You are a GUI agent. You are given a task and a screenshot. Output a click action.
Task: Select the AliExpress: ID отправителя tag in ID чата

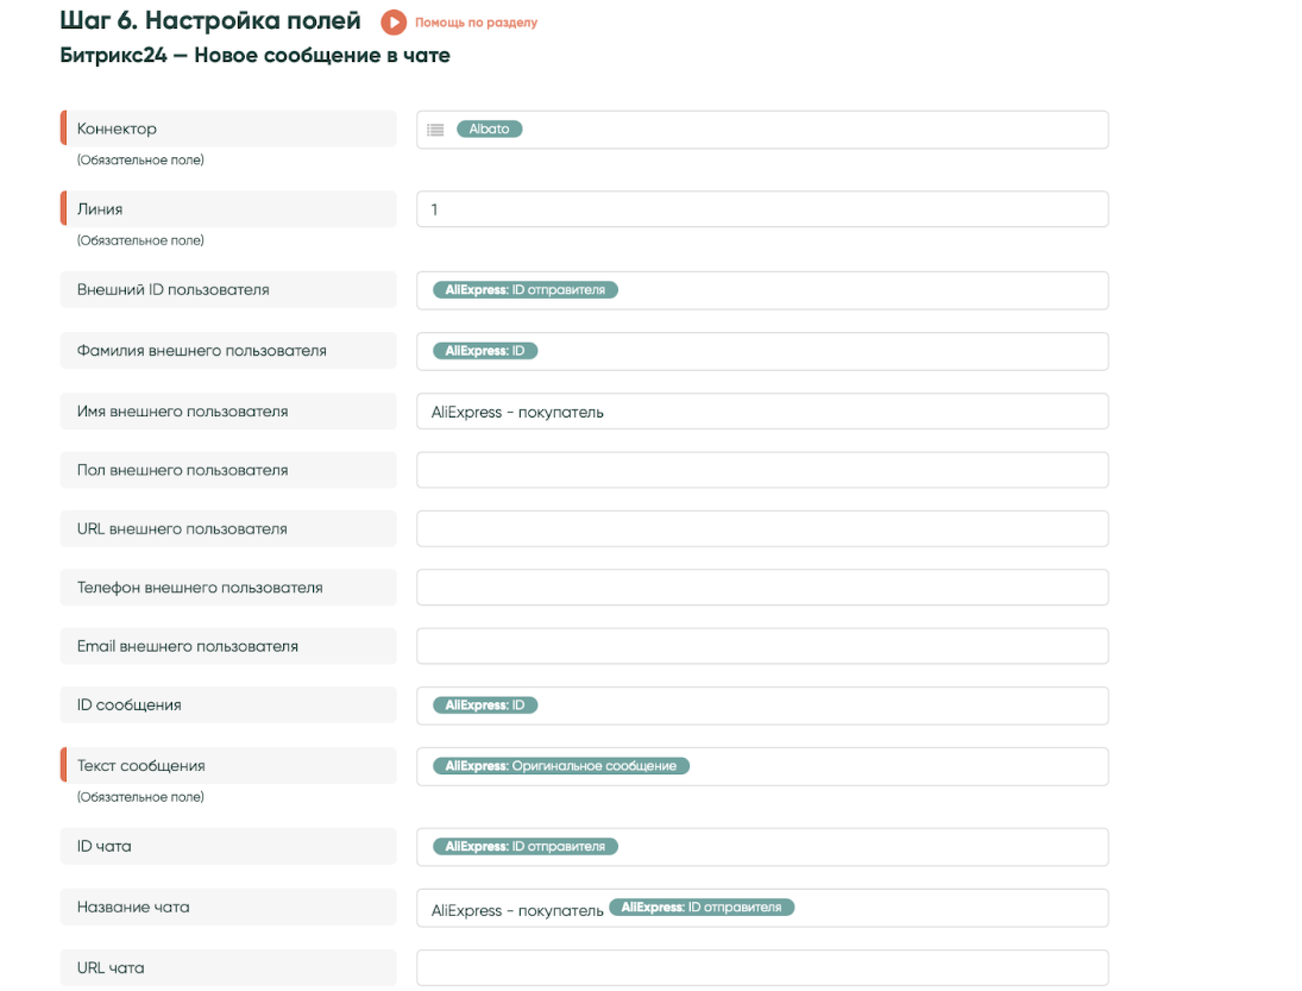pyautogui.click(x=525, y=846)
